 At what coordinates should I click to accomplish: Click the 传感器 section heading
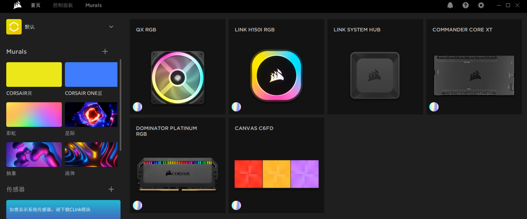[x=16, y=189]
